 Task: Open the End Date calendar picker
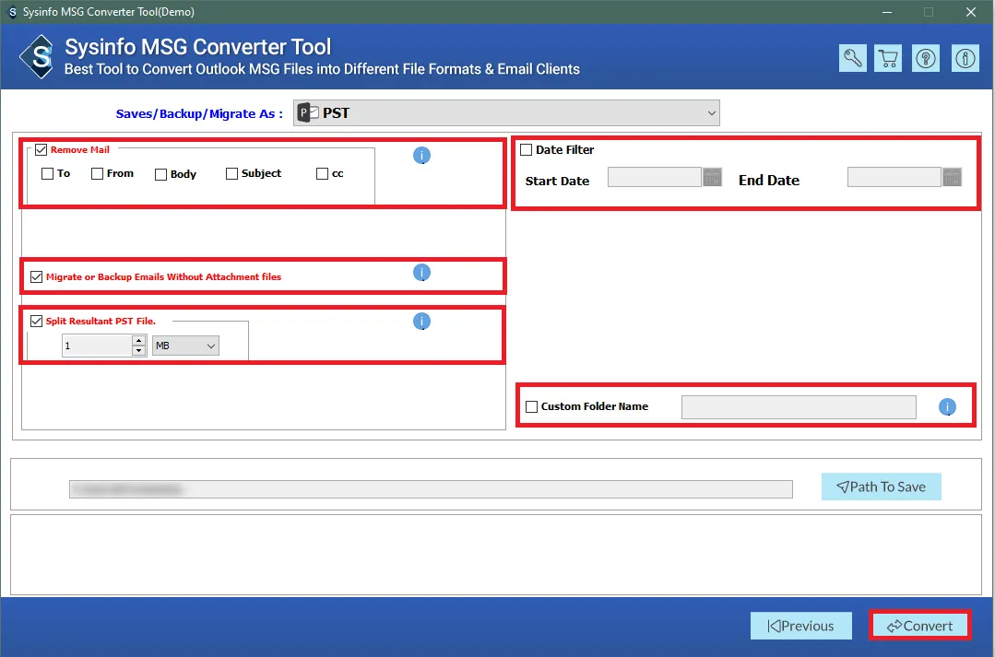tap(952, 178)
